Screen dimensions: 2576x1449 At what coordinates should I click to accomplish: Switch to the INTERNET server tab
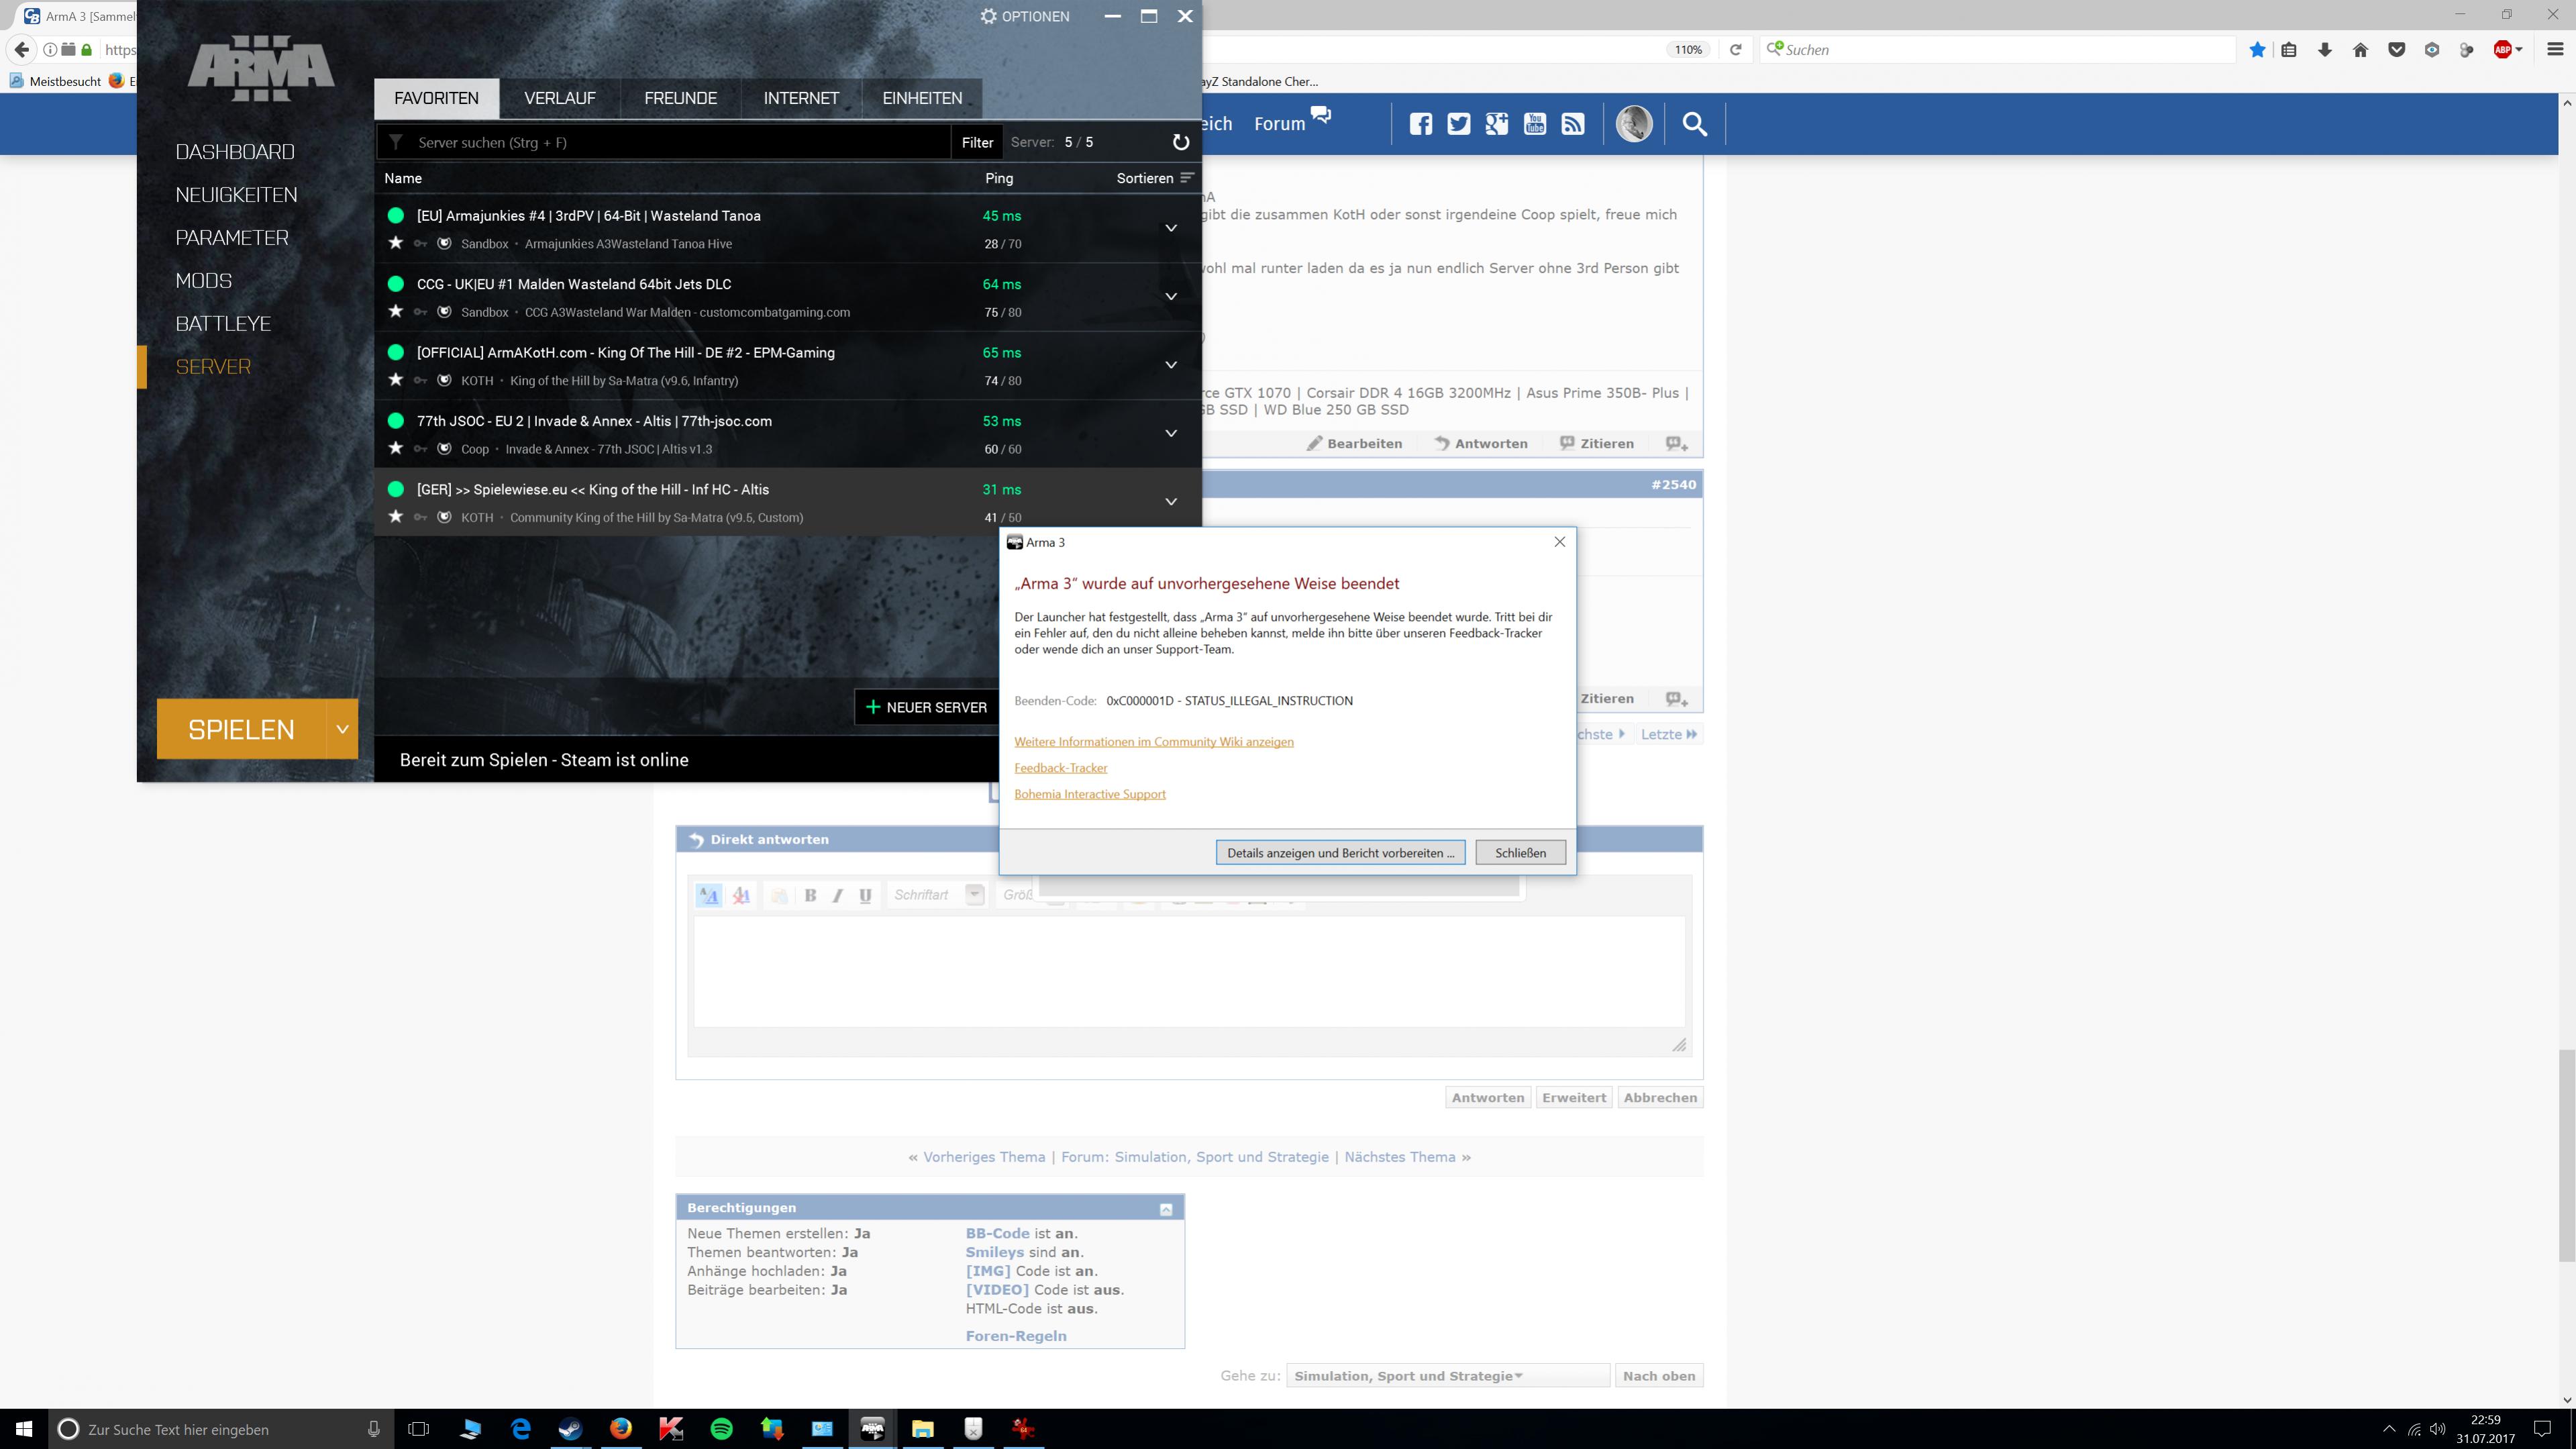pos(801,98)
